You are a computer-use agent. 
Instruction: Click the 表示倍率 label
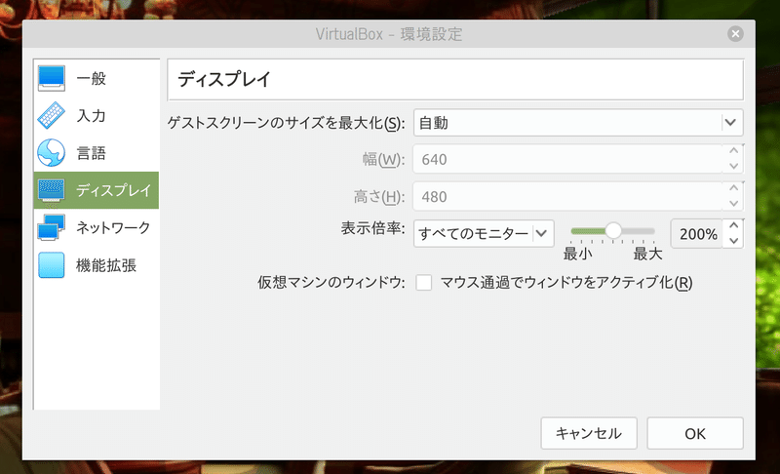(x=372, y=228)
